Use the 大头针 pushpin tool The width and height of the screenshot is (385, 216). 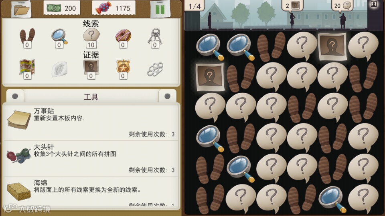(91, 158)
